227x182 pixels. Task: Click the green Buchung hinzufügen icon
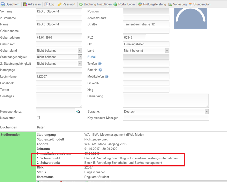[81, 4]
